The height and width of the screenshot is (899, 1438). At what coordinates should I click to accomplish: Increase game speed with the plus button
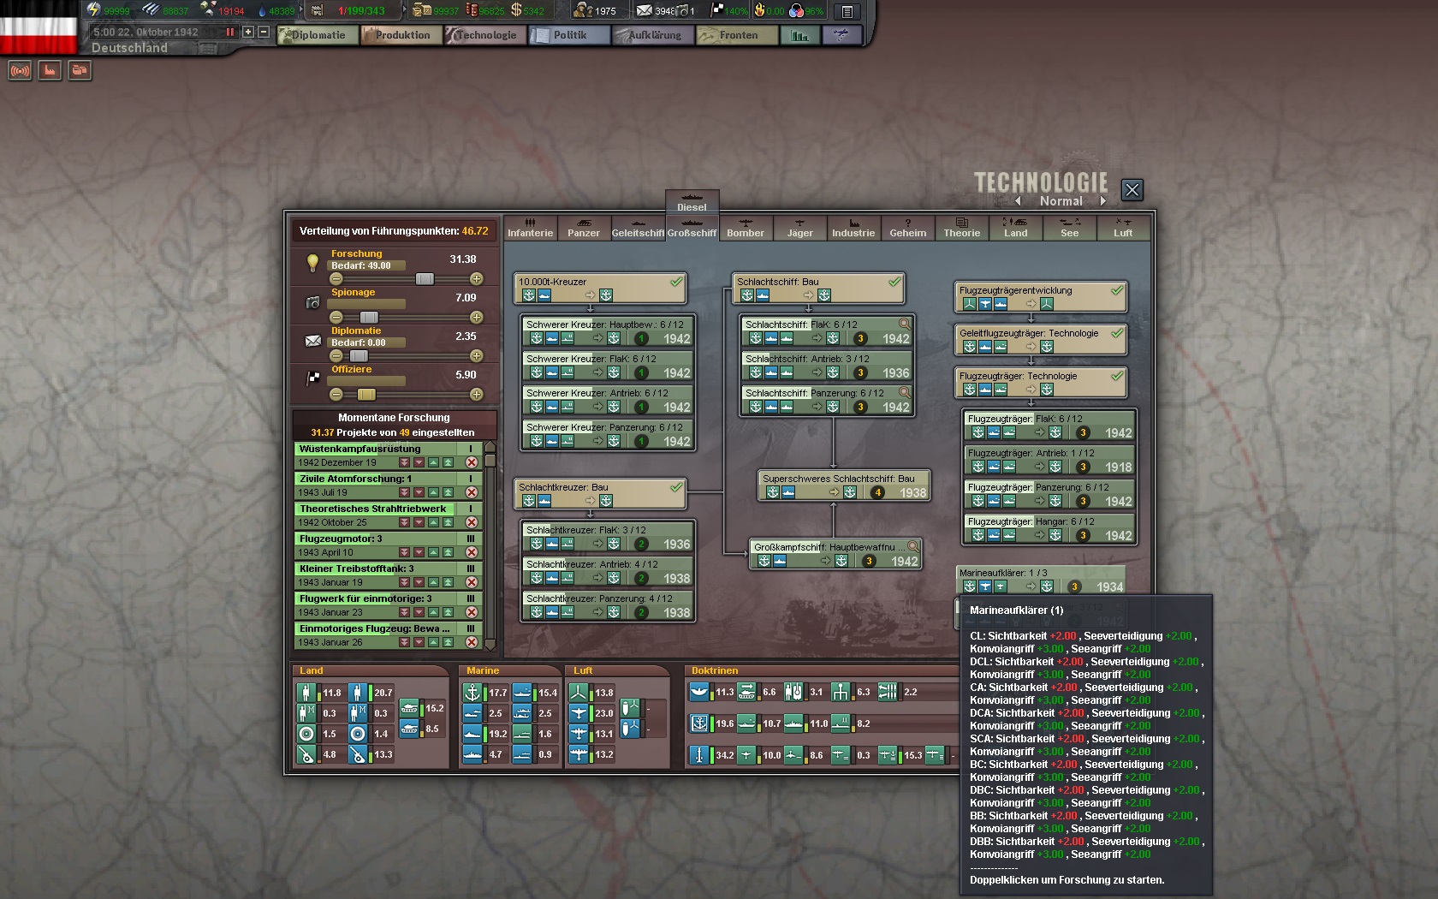click(x=248, y=32)
